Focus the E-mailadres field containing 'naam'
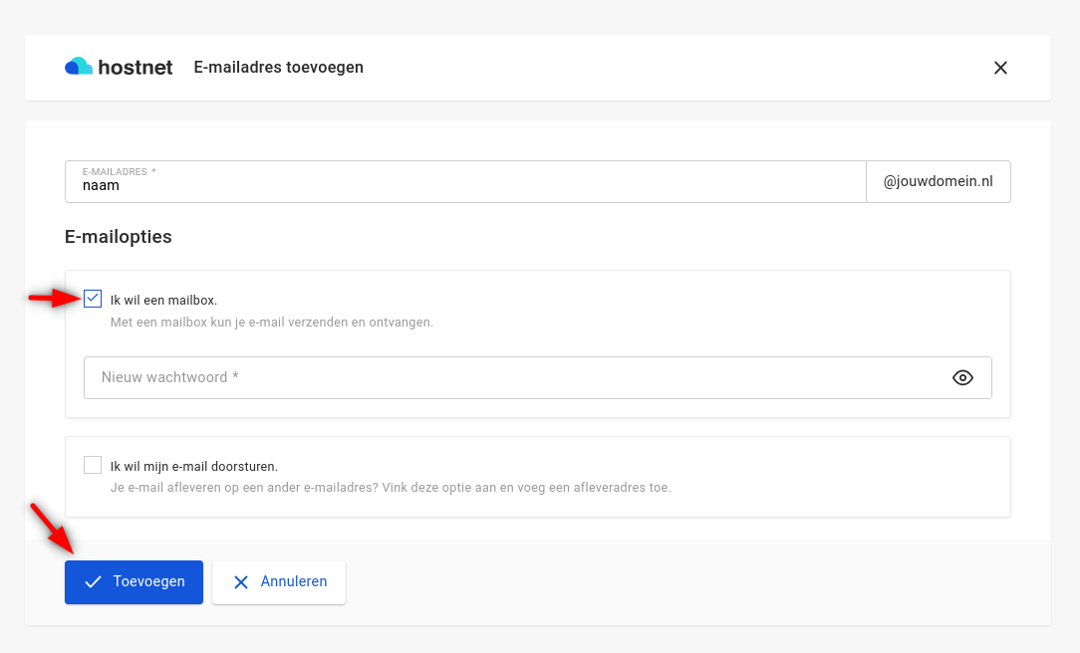The image size is (1080, 653). tap(458, 185)
